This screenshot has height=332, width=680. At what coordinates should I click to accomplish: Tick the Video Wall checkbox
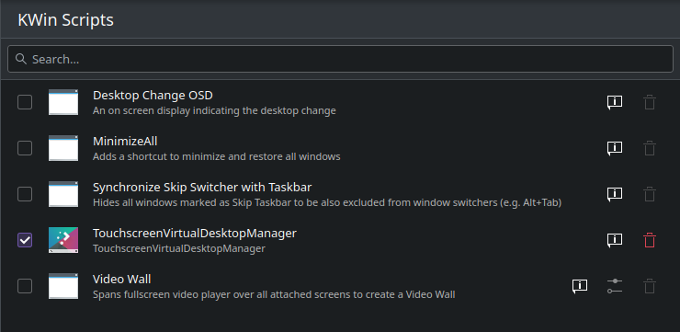[x=25, y=286]
